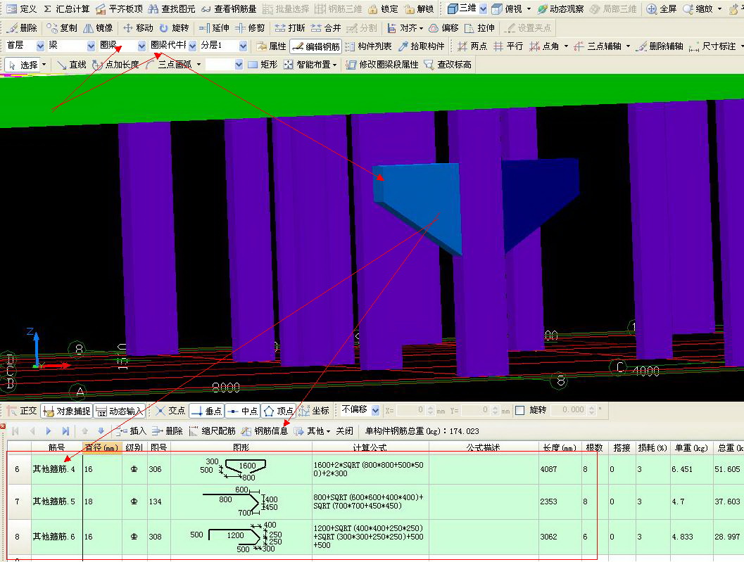
Task: Open the 分层1 layer dropdown
Action: 243,46
